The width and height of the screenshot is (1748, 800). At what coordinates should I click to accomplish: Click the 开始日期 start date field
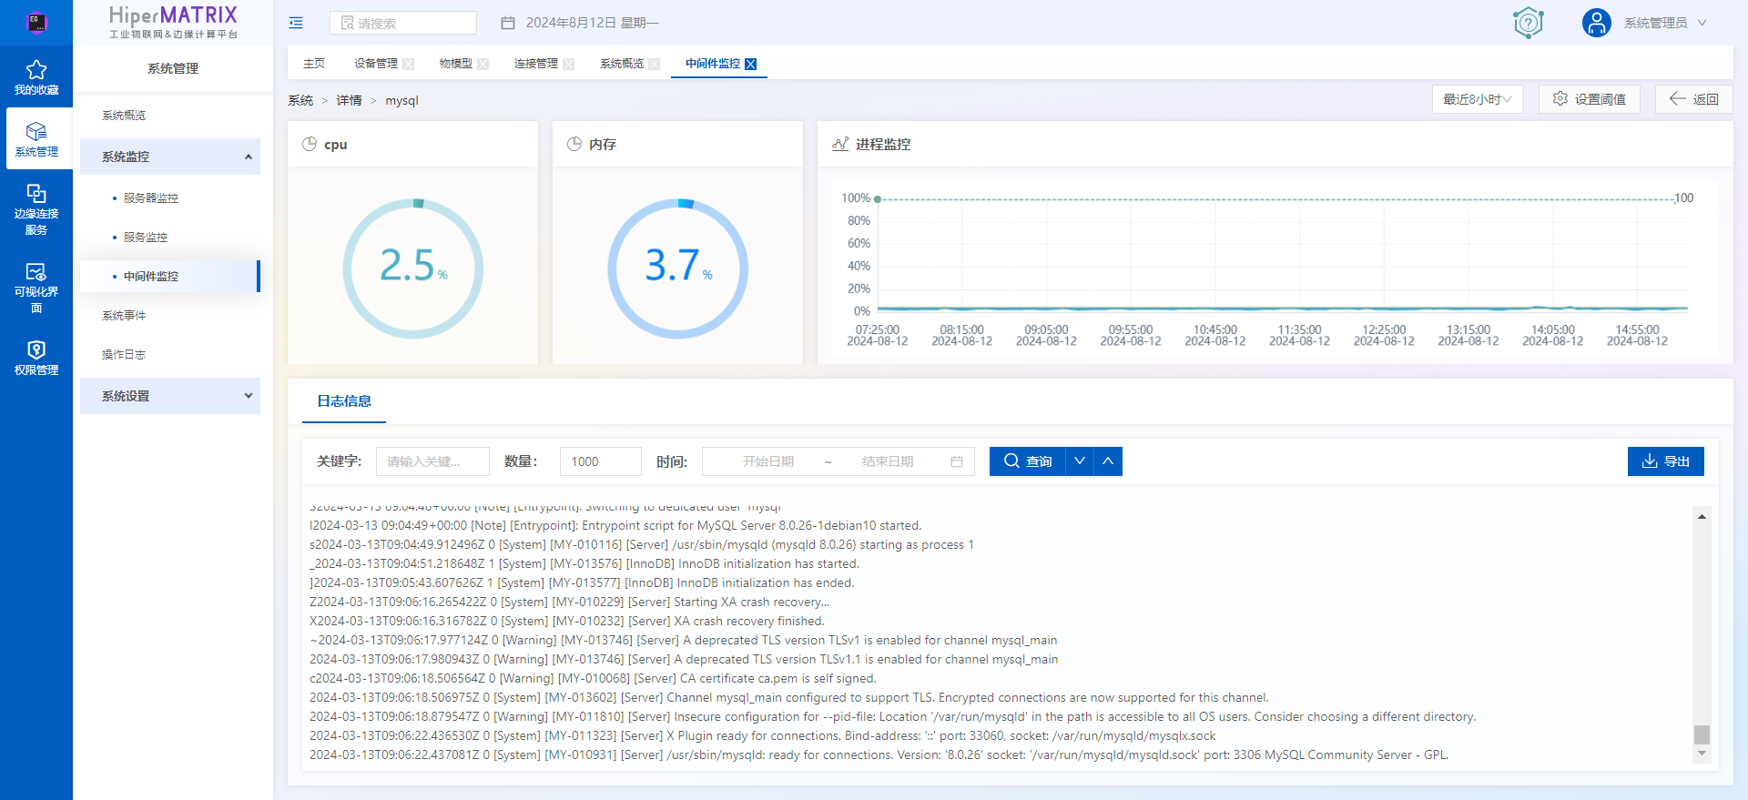click(767, 461)
